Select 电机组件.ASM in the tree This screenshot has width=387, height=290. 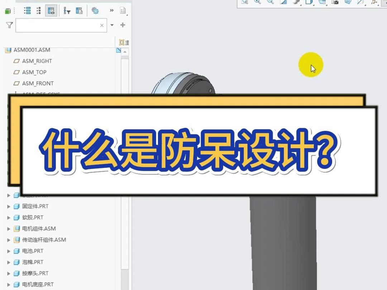click(x=39, y=229)
